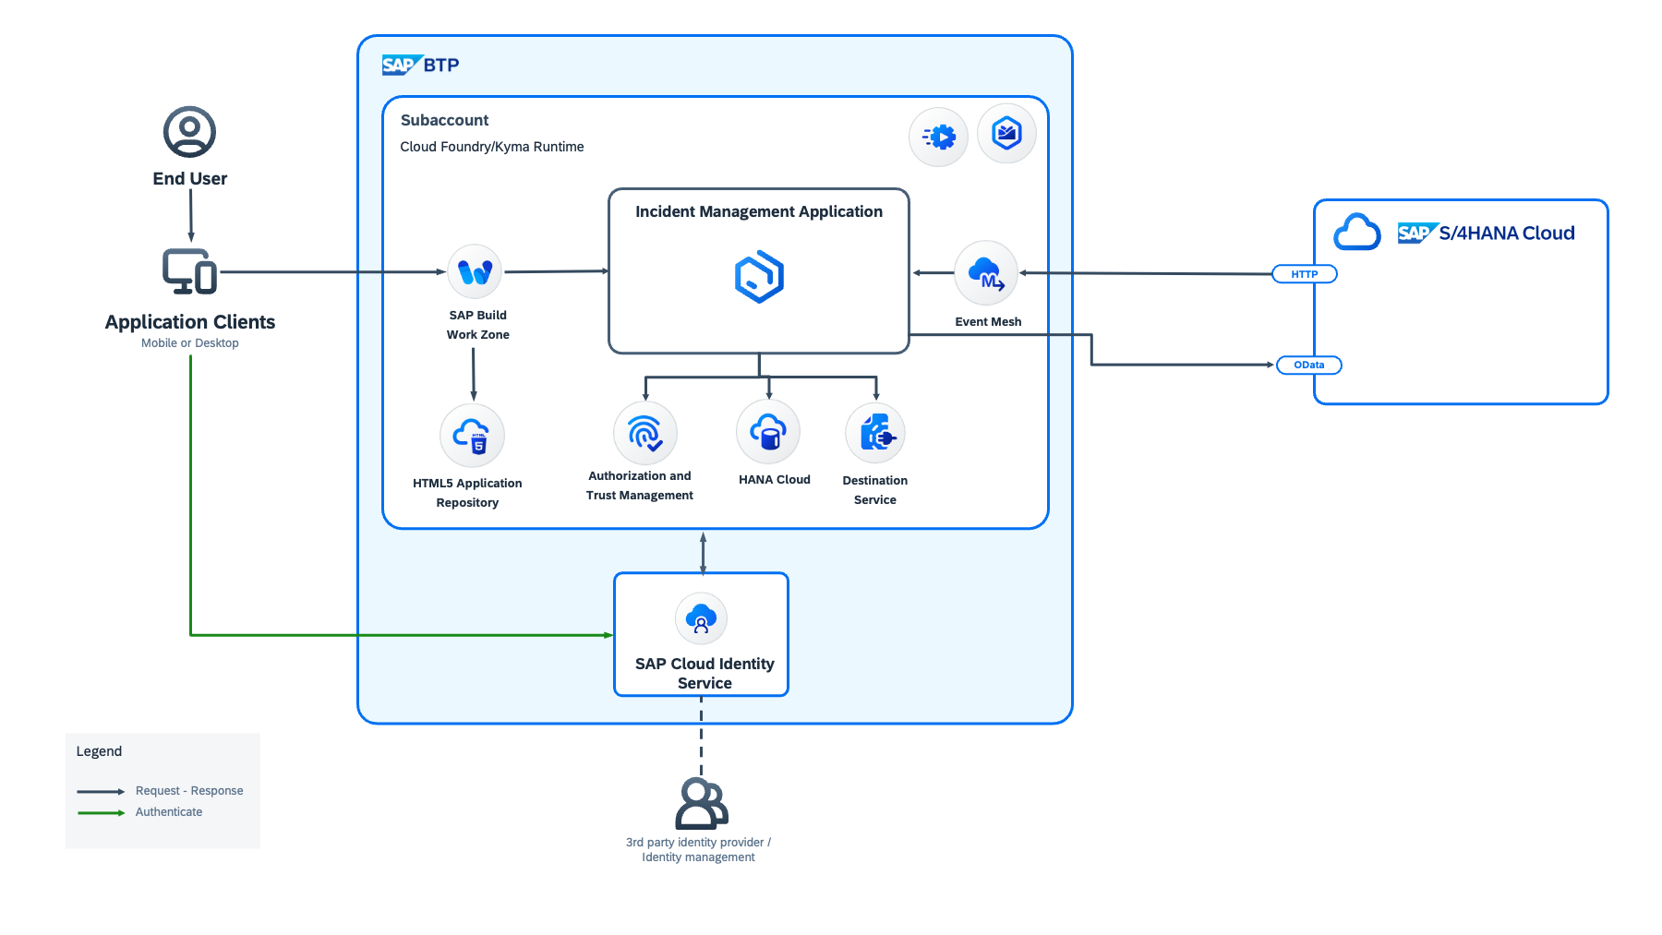Screen dimensions: 1662x935
Task: Click the SAP Build Work Zone icon
Action: 475,271
